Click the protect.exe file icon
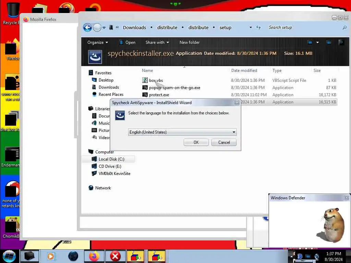This screenshot has height=263, width=351. coord(145,95)
